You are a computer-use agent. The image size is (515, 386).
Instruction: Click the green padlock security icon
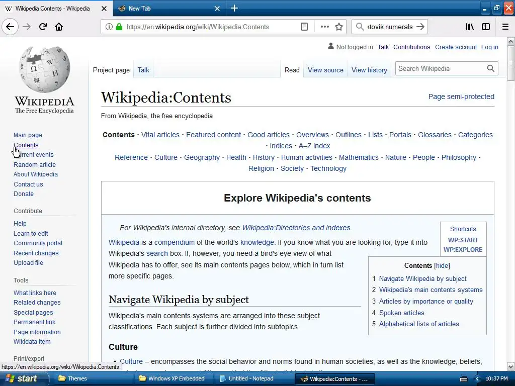[119, 27]
